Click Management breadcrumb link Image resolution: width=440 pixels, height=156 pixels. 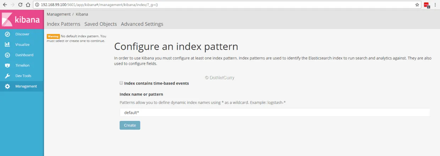click(59, 14)
